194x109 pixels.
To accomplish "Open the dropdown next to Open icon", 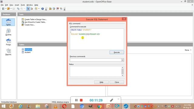I will pos(11,9).
